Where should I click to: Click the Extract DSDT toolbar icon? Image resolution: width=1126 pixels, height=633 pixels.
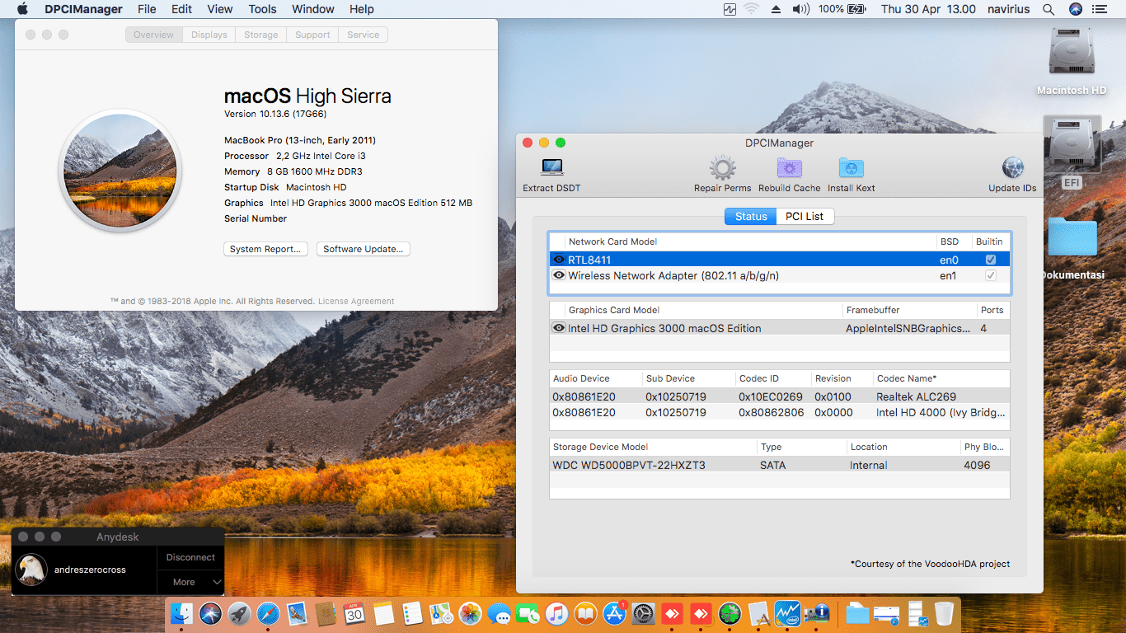click(551, 167)
